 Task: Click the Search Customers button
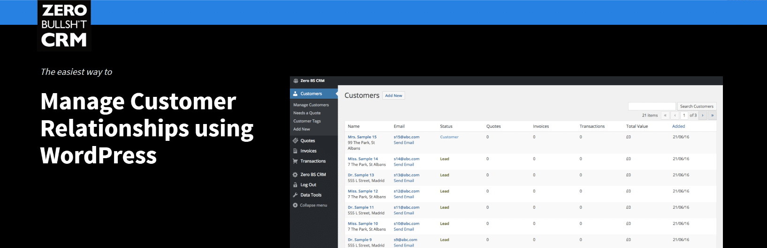[697, 106]
